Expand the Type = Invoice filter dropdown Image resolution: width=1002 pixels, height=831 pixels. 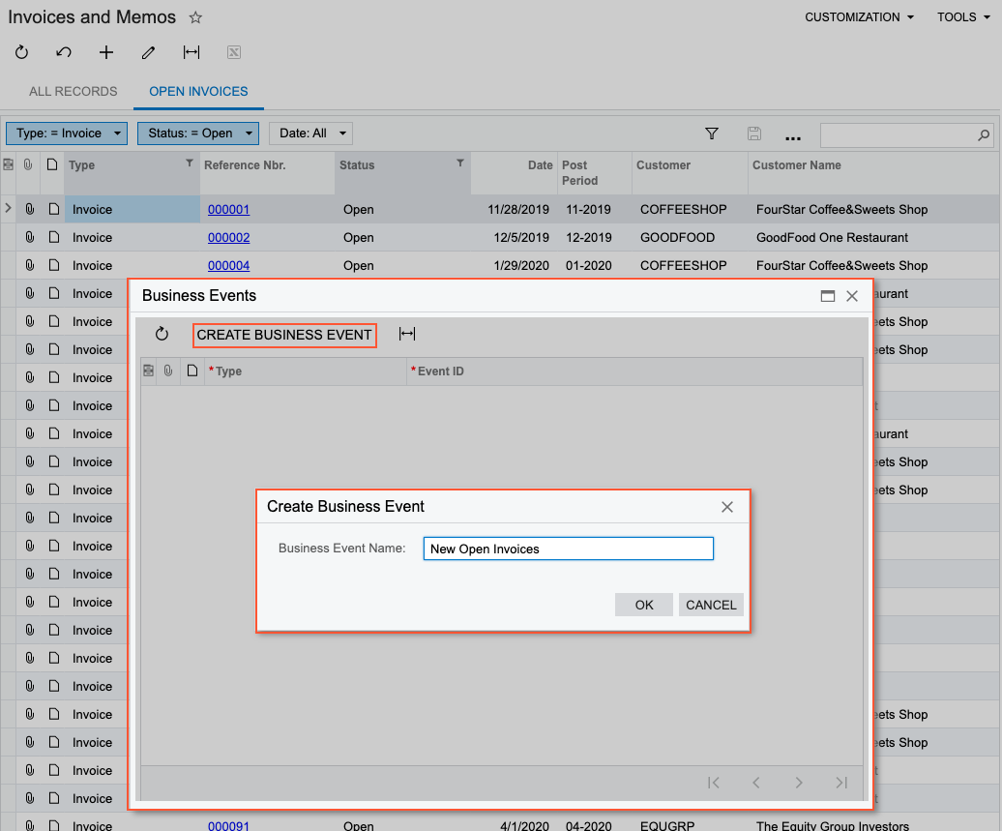pos(67,134)
